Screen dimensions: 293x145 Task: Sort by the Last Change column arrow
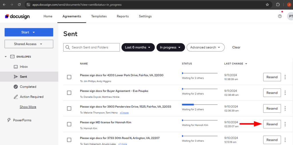[246, 64]
